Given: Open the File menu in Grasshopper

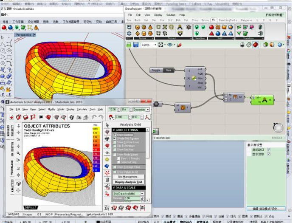Looking at the screenshot, I should click(130, 15).
